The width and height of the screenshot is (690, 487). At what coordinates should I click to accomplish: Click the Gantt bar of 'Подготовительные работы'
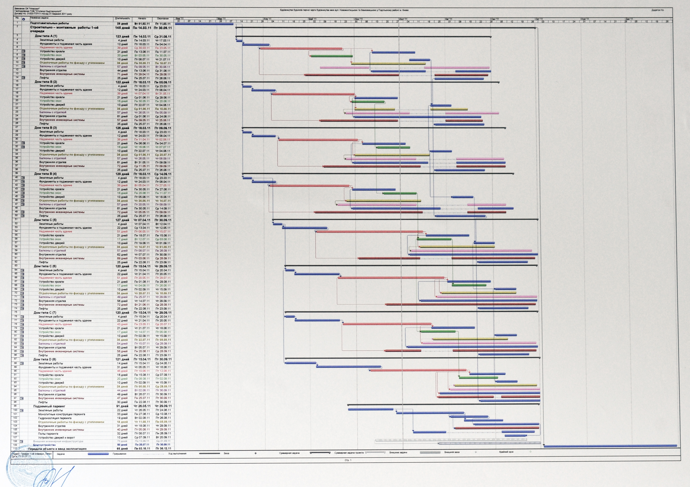(204, 24)
